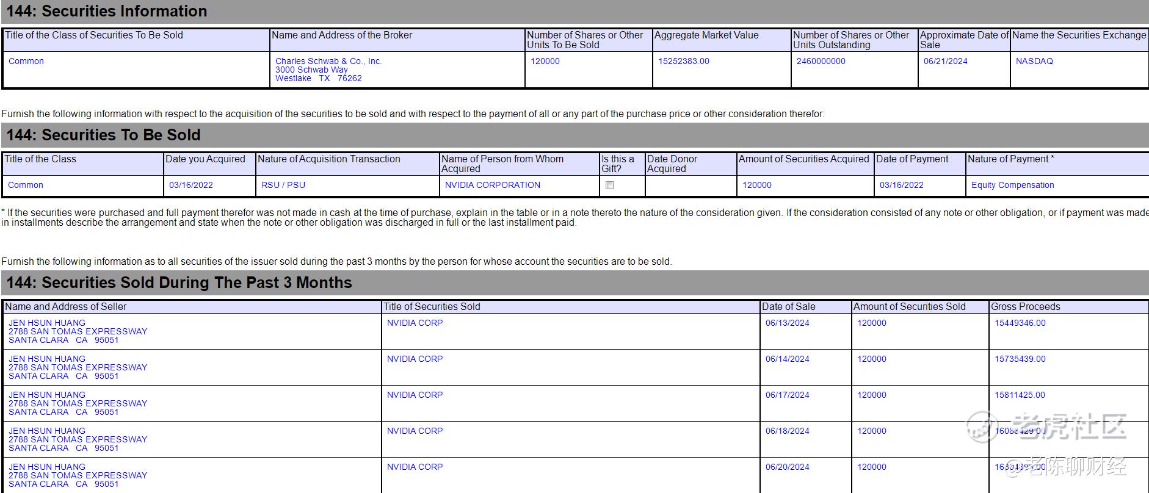Click the "NASDAQ" exchange value
The height and width of the screenshot is (493, 1149).
click(1034, 61)
